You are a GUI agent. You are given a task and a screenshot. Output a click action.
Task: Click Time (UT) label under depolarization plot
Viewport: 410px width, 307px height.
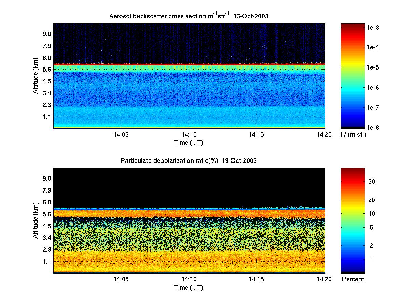tap(188, 287)
